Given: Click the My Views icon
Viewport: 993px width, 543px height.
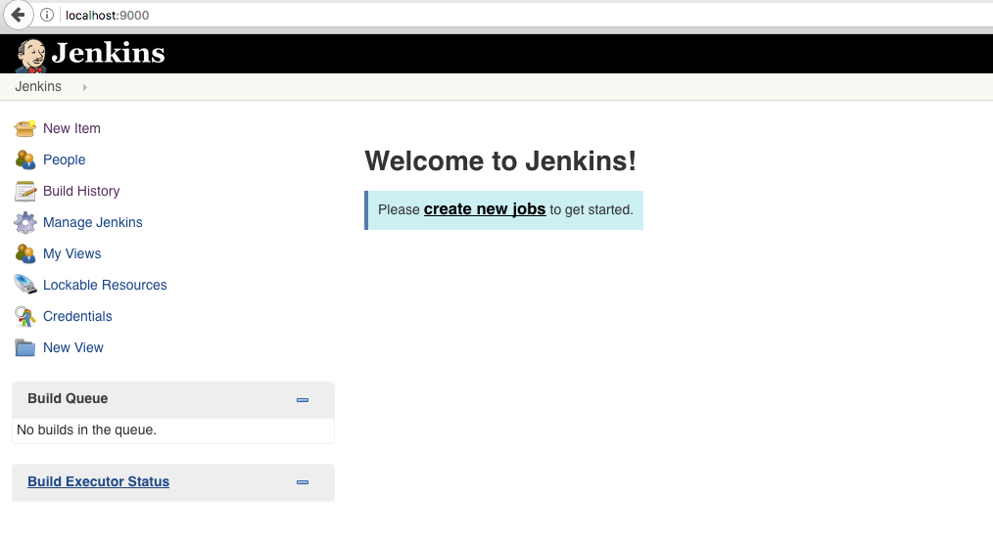Looking at the screenshot, I should click(25, 253).
